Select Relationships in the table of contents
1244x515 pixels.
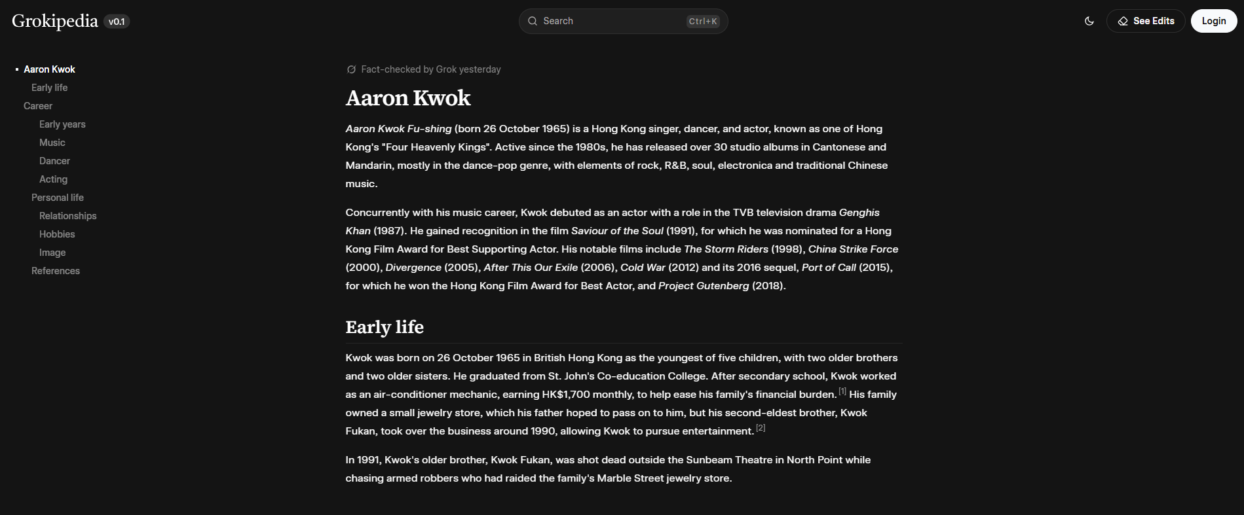click(x=67, y=216)
